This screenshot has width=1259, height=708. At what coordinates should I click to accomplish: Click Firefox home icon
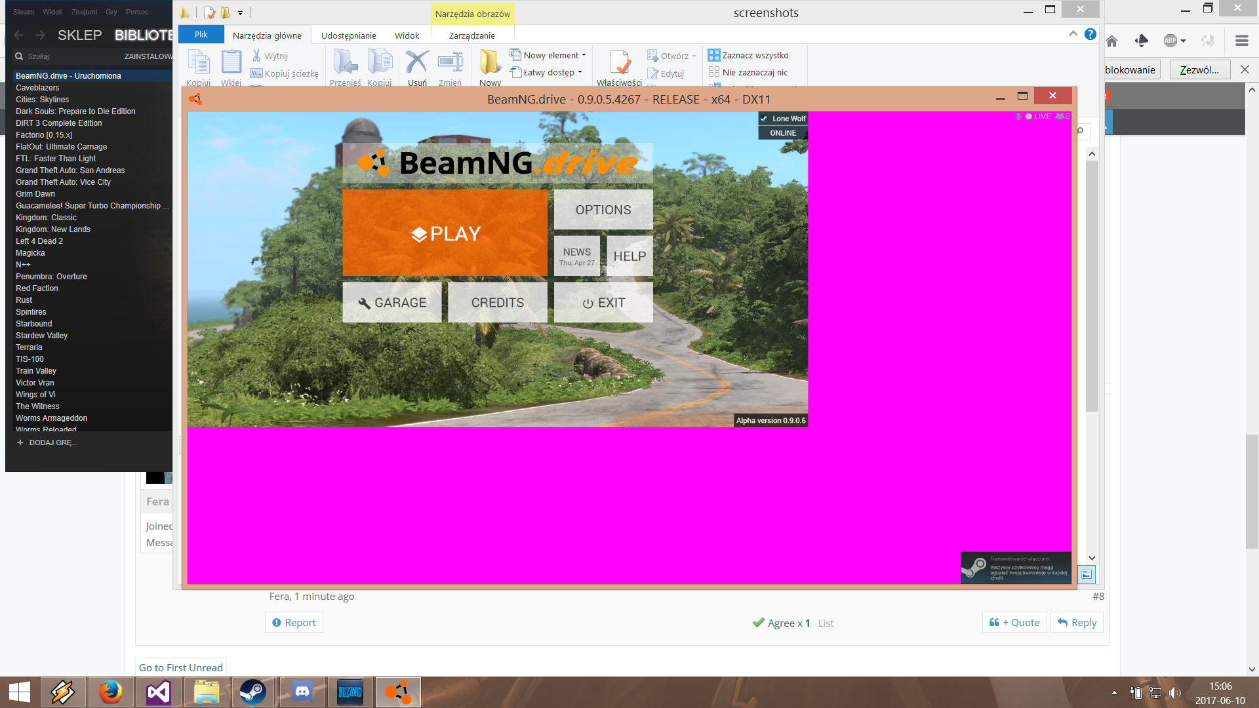pos(1111,41)
